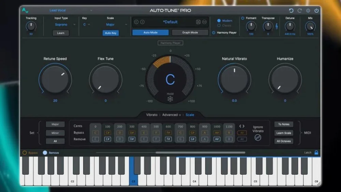
Task: Click the Remove All tag button
Action: tap(242, 139)
